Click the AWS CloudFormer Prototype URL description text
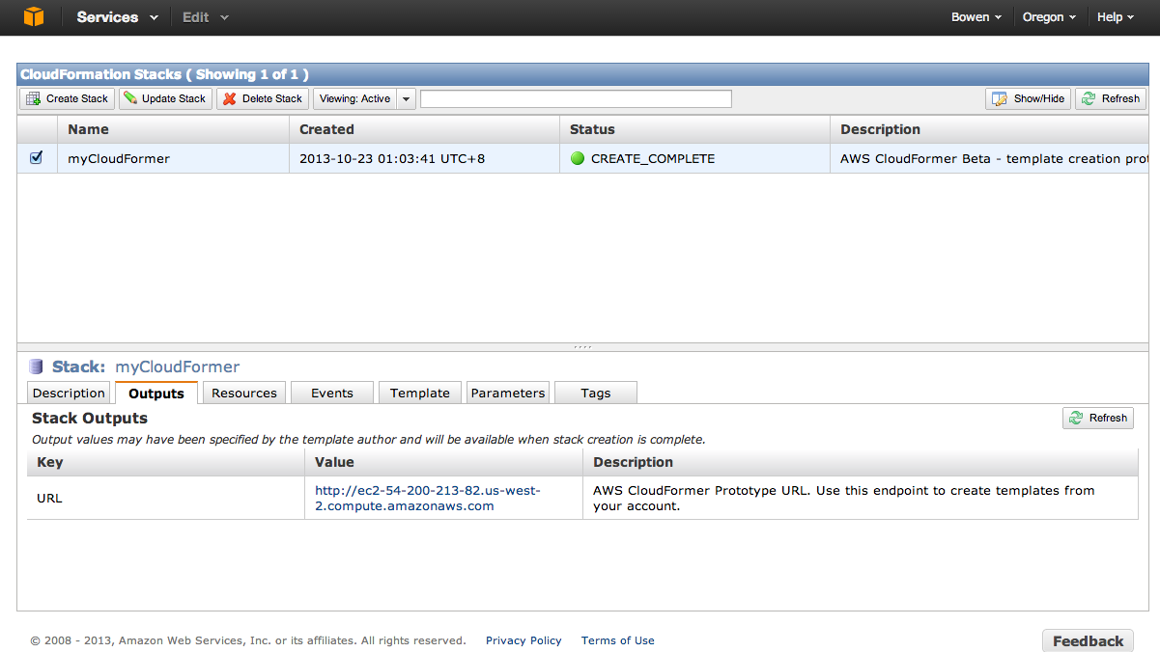Image resolution: width=1160 pixels, height=652 pixels. (x=843, y=498)
